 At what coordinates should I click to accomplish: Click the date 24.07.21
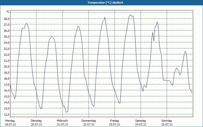(141, 124)
